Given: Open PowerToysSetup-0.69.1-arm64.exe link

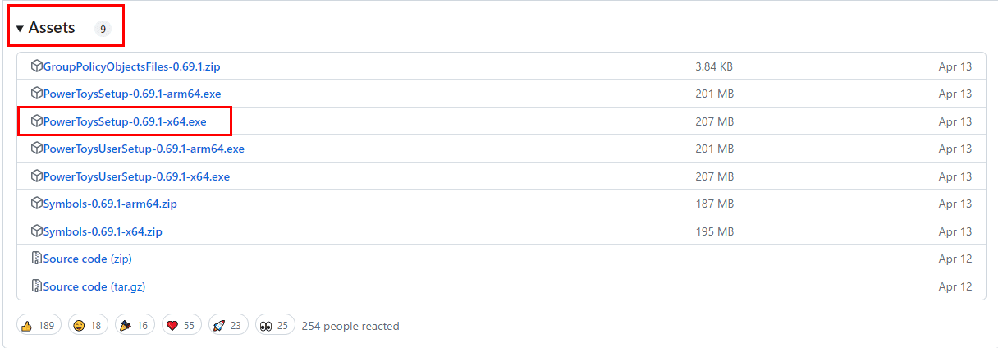Looking at the screenshot, I should pos(132,94).
